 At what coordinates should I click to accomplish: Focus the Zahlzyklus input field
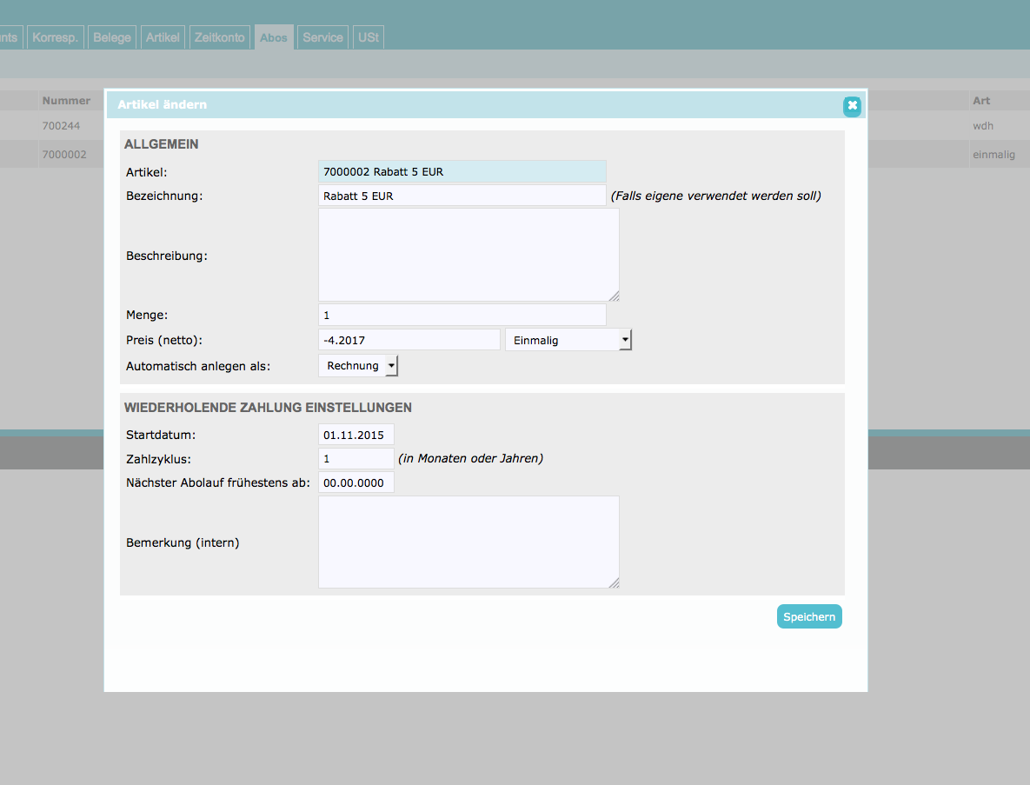(x=356, y=458)
